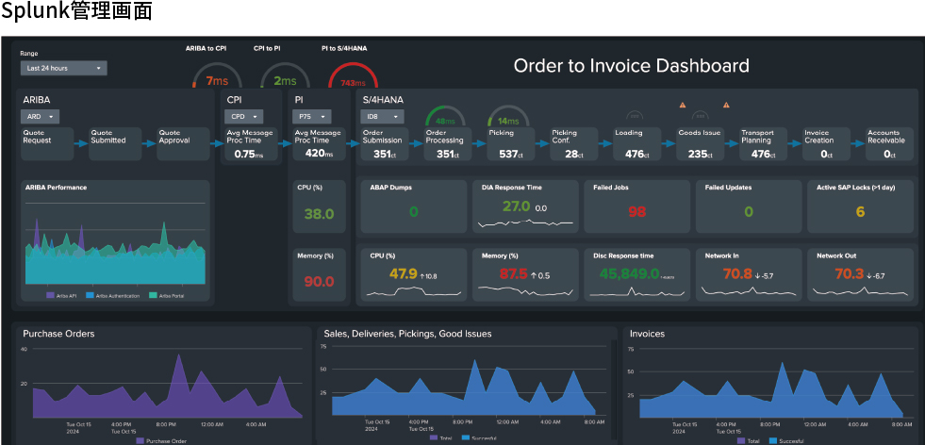This screenshot has height=445, width=925.
Task: Click the Sales, Deliveries, Pickings, Good Issues chart
Action: [464, 387]
